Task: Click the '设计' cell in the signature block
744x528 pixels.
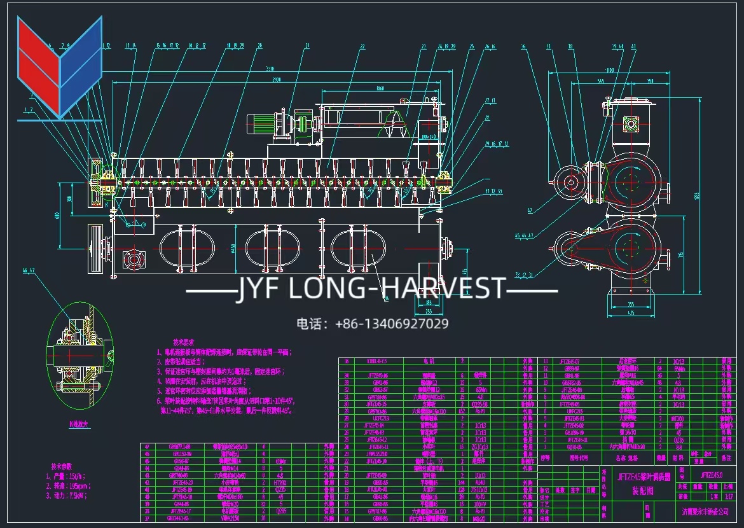Action: click(x=545, y=497)
